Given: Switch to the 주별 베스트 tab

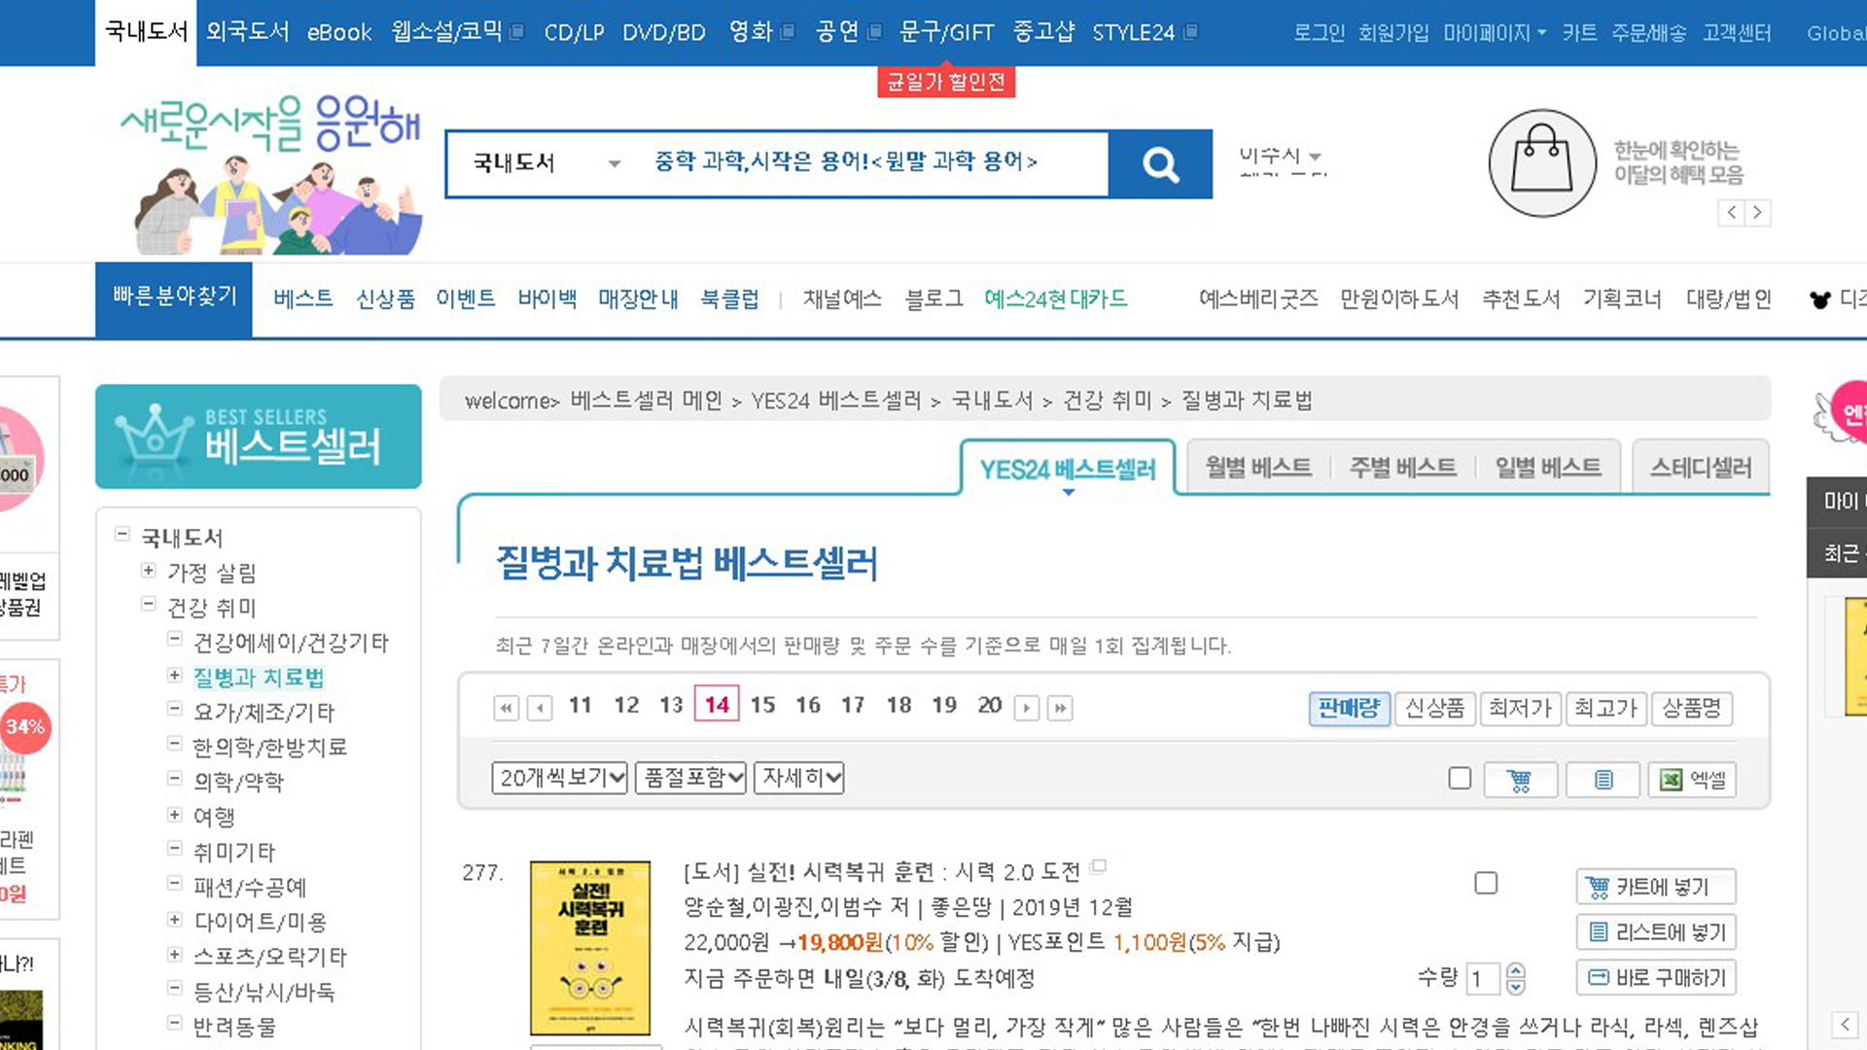Looking at the screenshot, I should click(1402, 468).
